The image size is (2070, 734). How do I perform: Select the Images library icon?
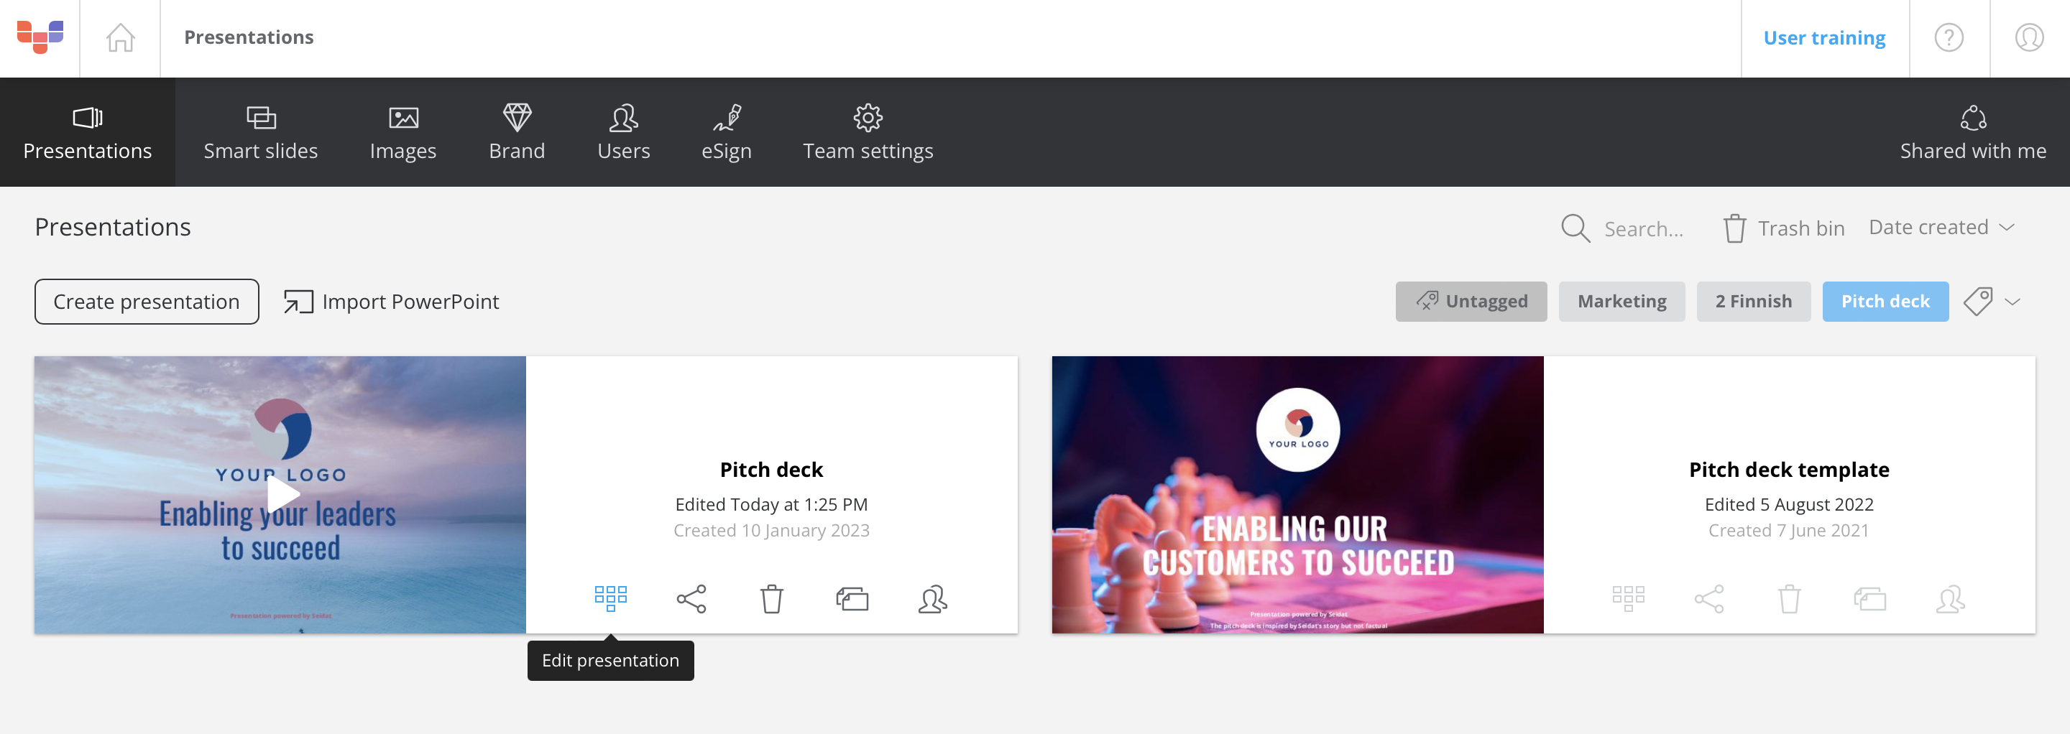coord(403,132)
